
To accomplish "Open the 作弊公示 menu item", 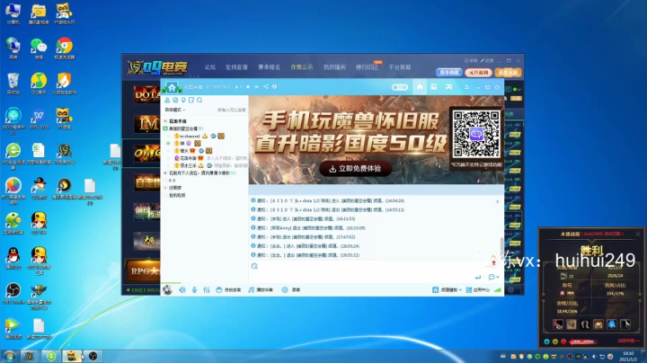I will pos(302,67).
